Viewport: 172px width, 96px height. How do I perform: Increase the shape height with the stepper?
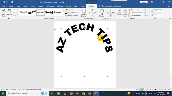click(x=161, y=10)
